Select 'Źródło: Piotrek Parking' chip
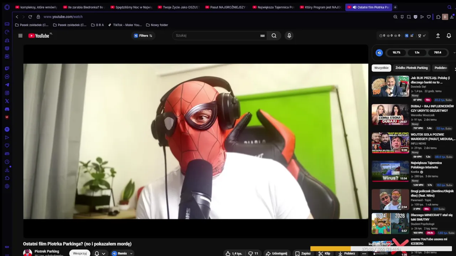Image resolution: width=456 pixels, height=256 pixels. (411, 68)
